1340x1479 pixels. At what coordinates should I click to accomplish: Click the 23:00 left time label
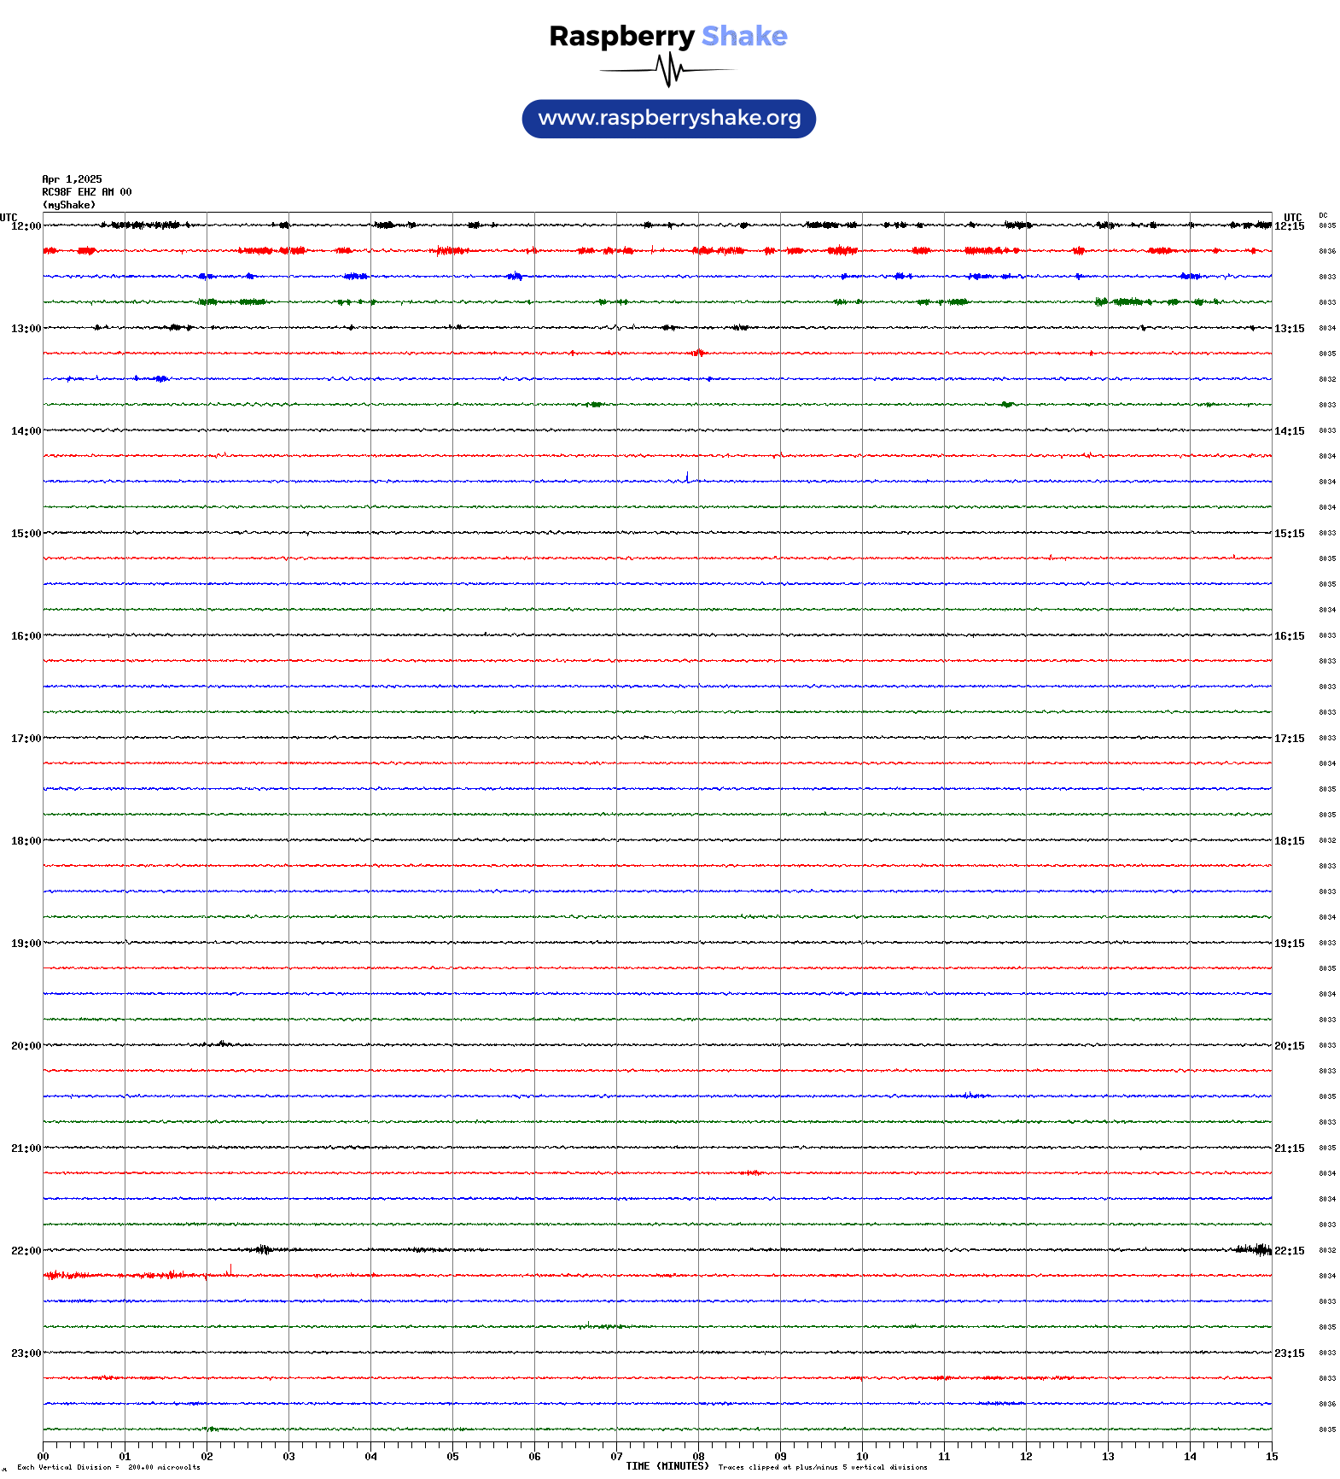pos(26,1353)
